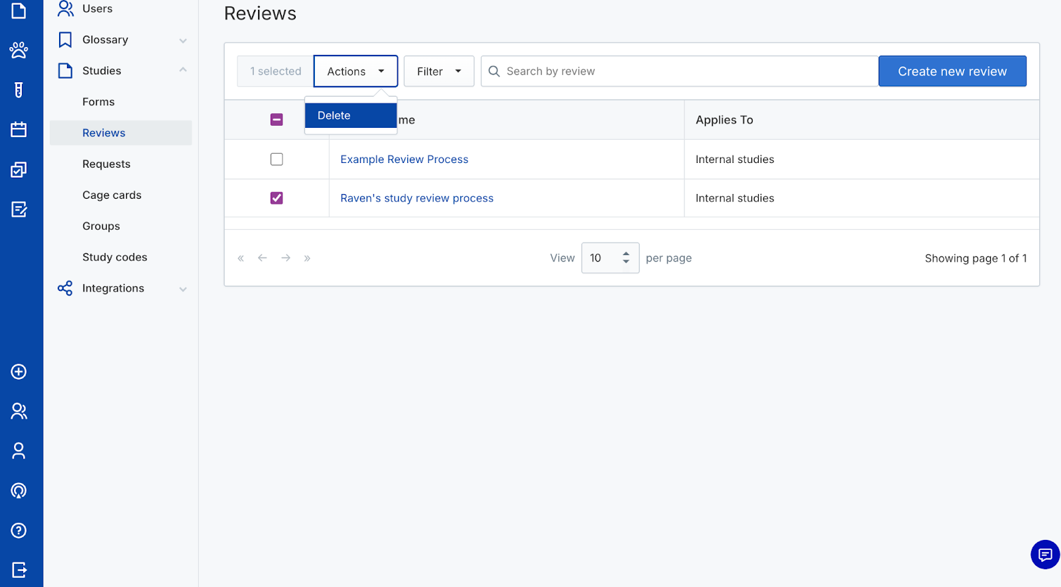The height and width of the screenshot is (587, 1061).
Task: Check the Example Review Process checkbox
Action: (277, 159)
